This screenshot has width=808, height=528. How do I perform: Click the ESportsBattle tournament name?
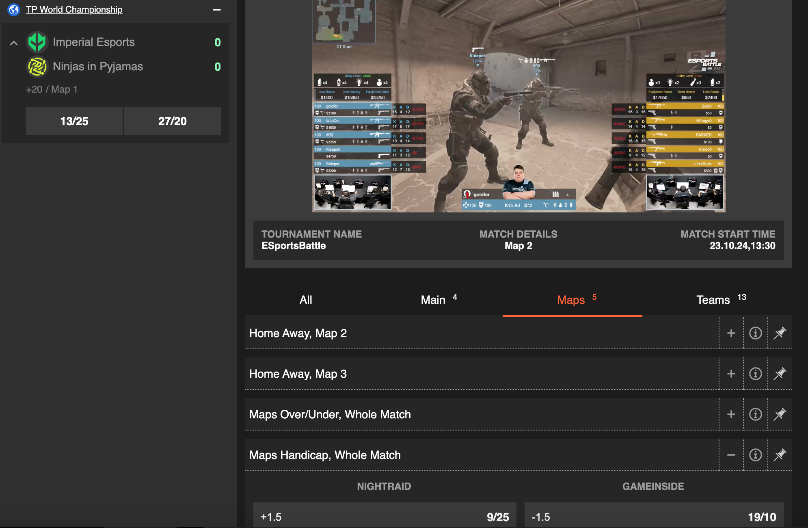294,246
